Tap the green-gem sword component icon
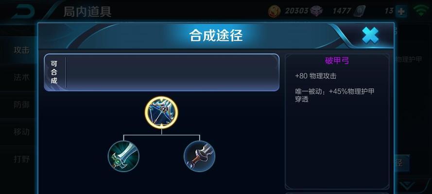 click(123, 156)
